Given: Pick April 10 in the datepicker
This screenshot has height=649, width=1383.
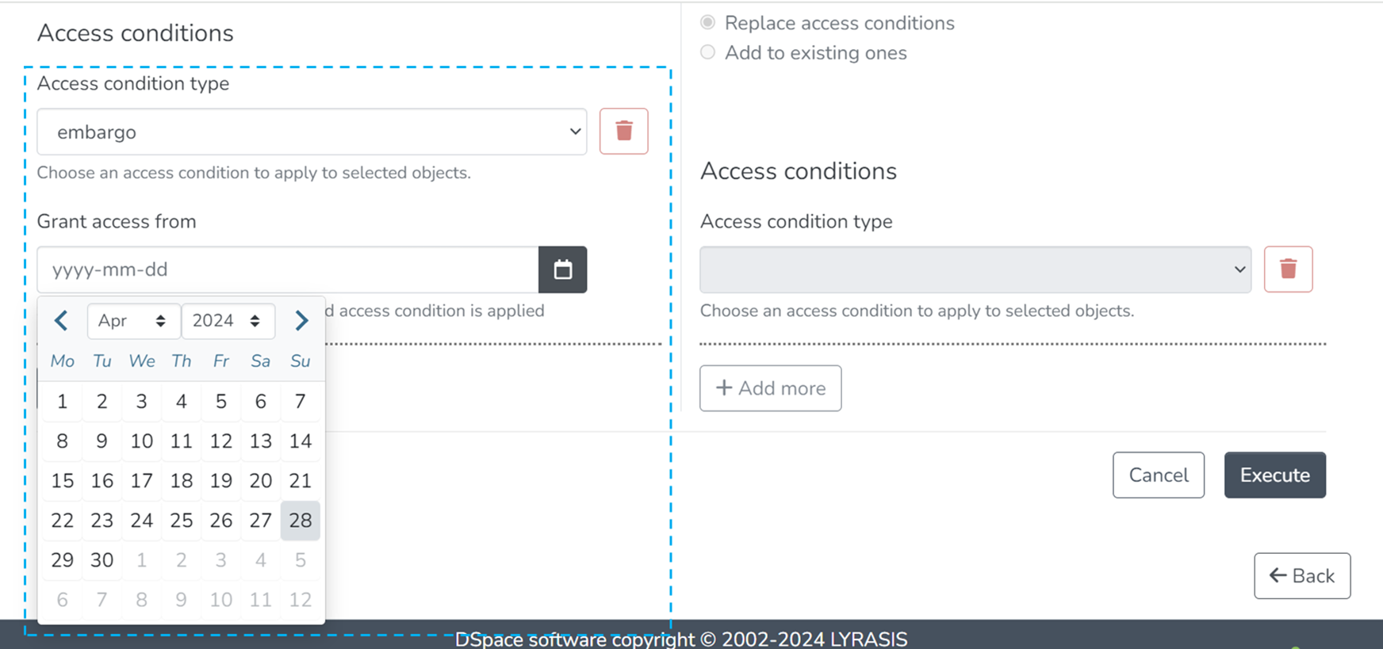Looking at the screenshot, I should (x=141, y=441).
